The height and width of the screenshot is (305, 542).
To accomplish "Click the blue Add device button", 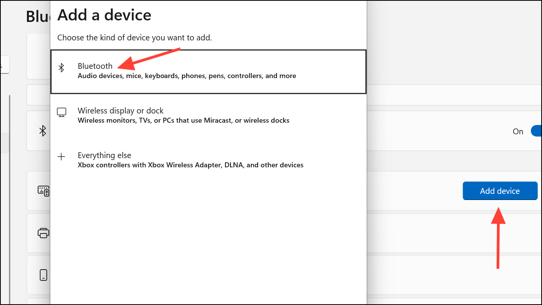I will [500, 191].
